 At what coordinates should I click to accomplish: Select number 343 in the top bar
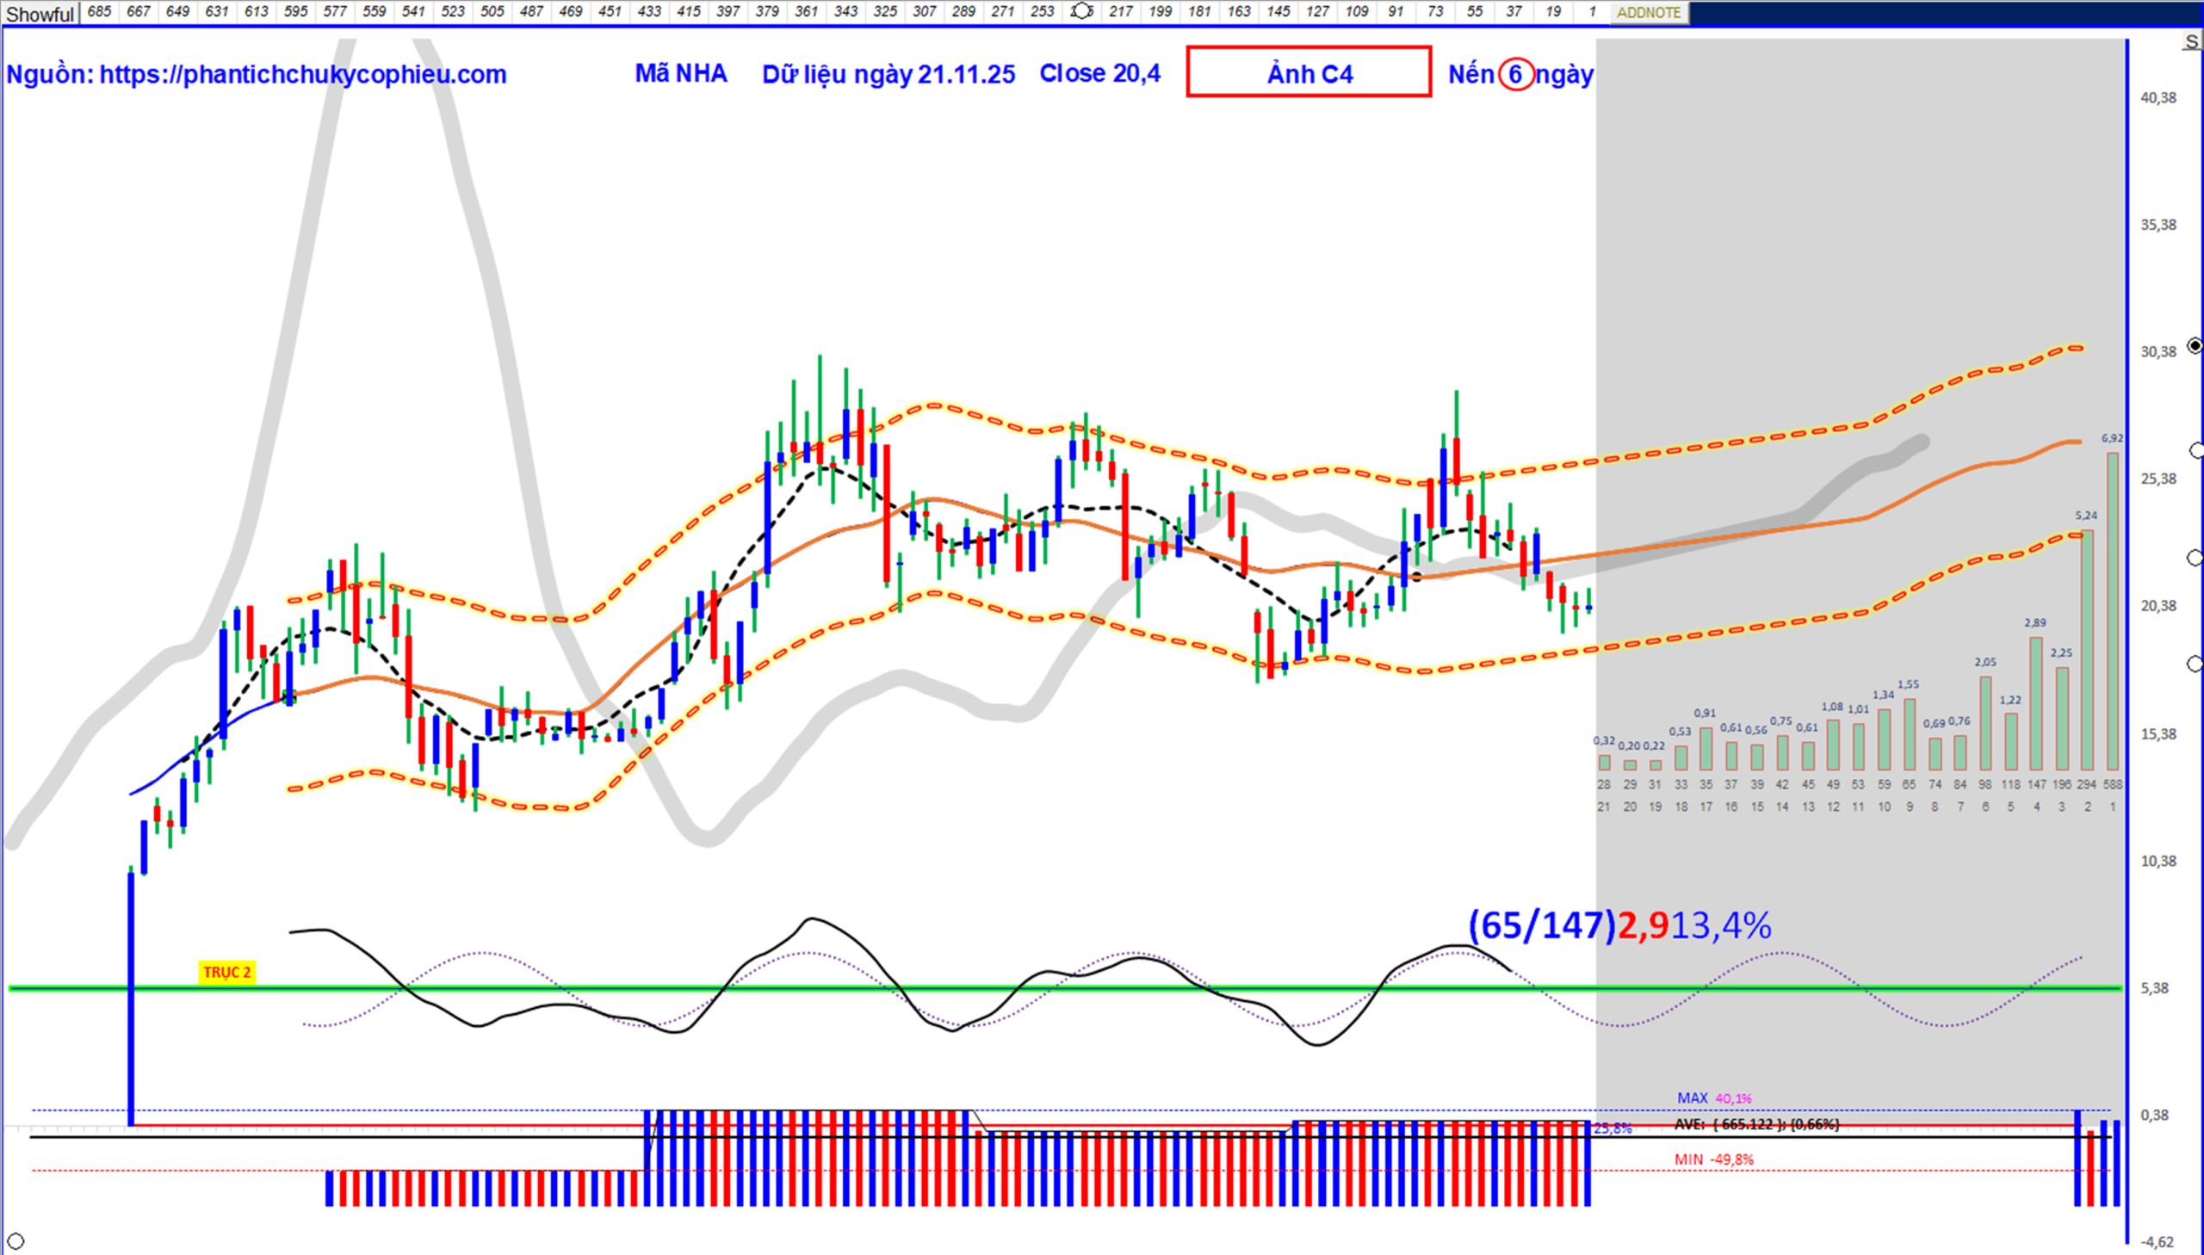pos(845,12)
